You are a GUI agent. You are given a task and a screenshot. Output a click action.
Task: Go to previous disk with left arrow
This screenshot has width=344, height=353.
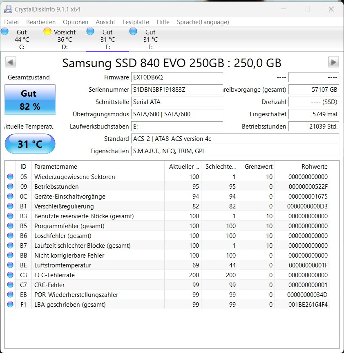11,62
